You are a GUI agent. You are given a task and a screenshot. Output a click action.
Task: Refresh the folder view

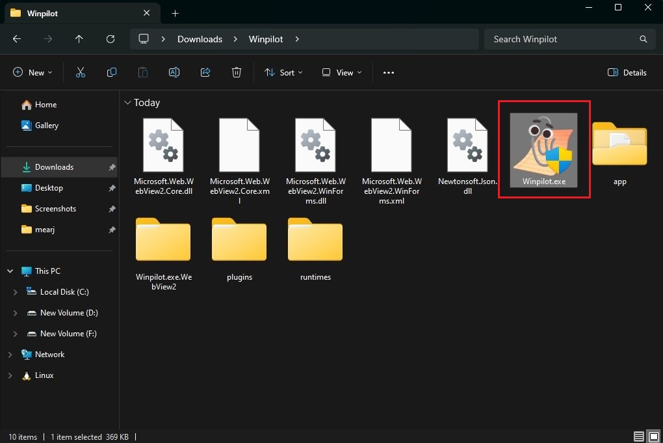point(110,39)
